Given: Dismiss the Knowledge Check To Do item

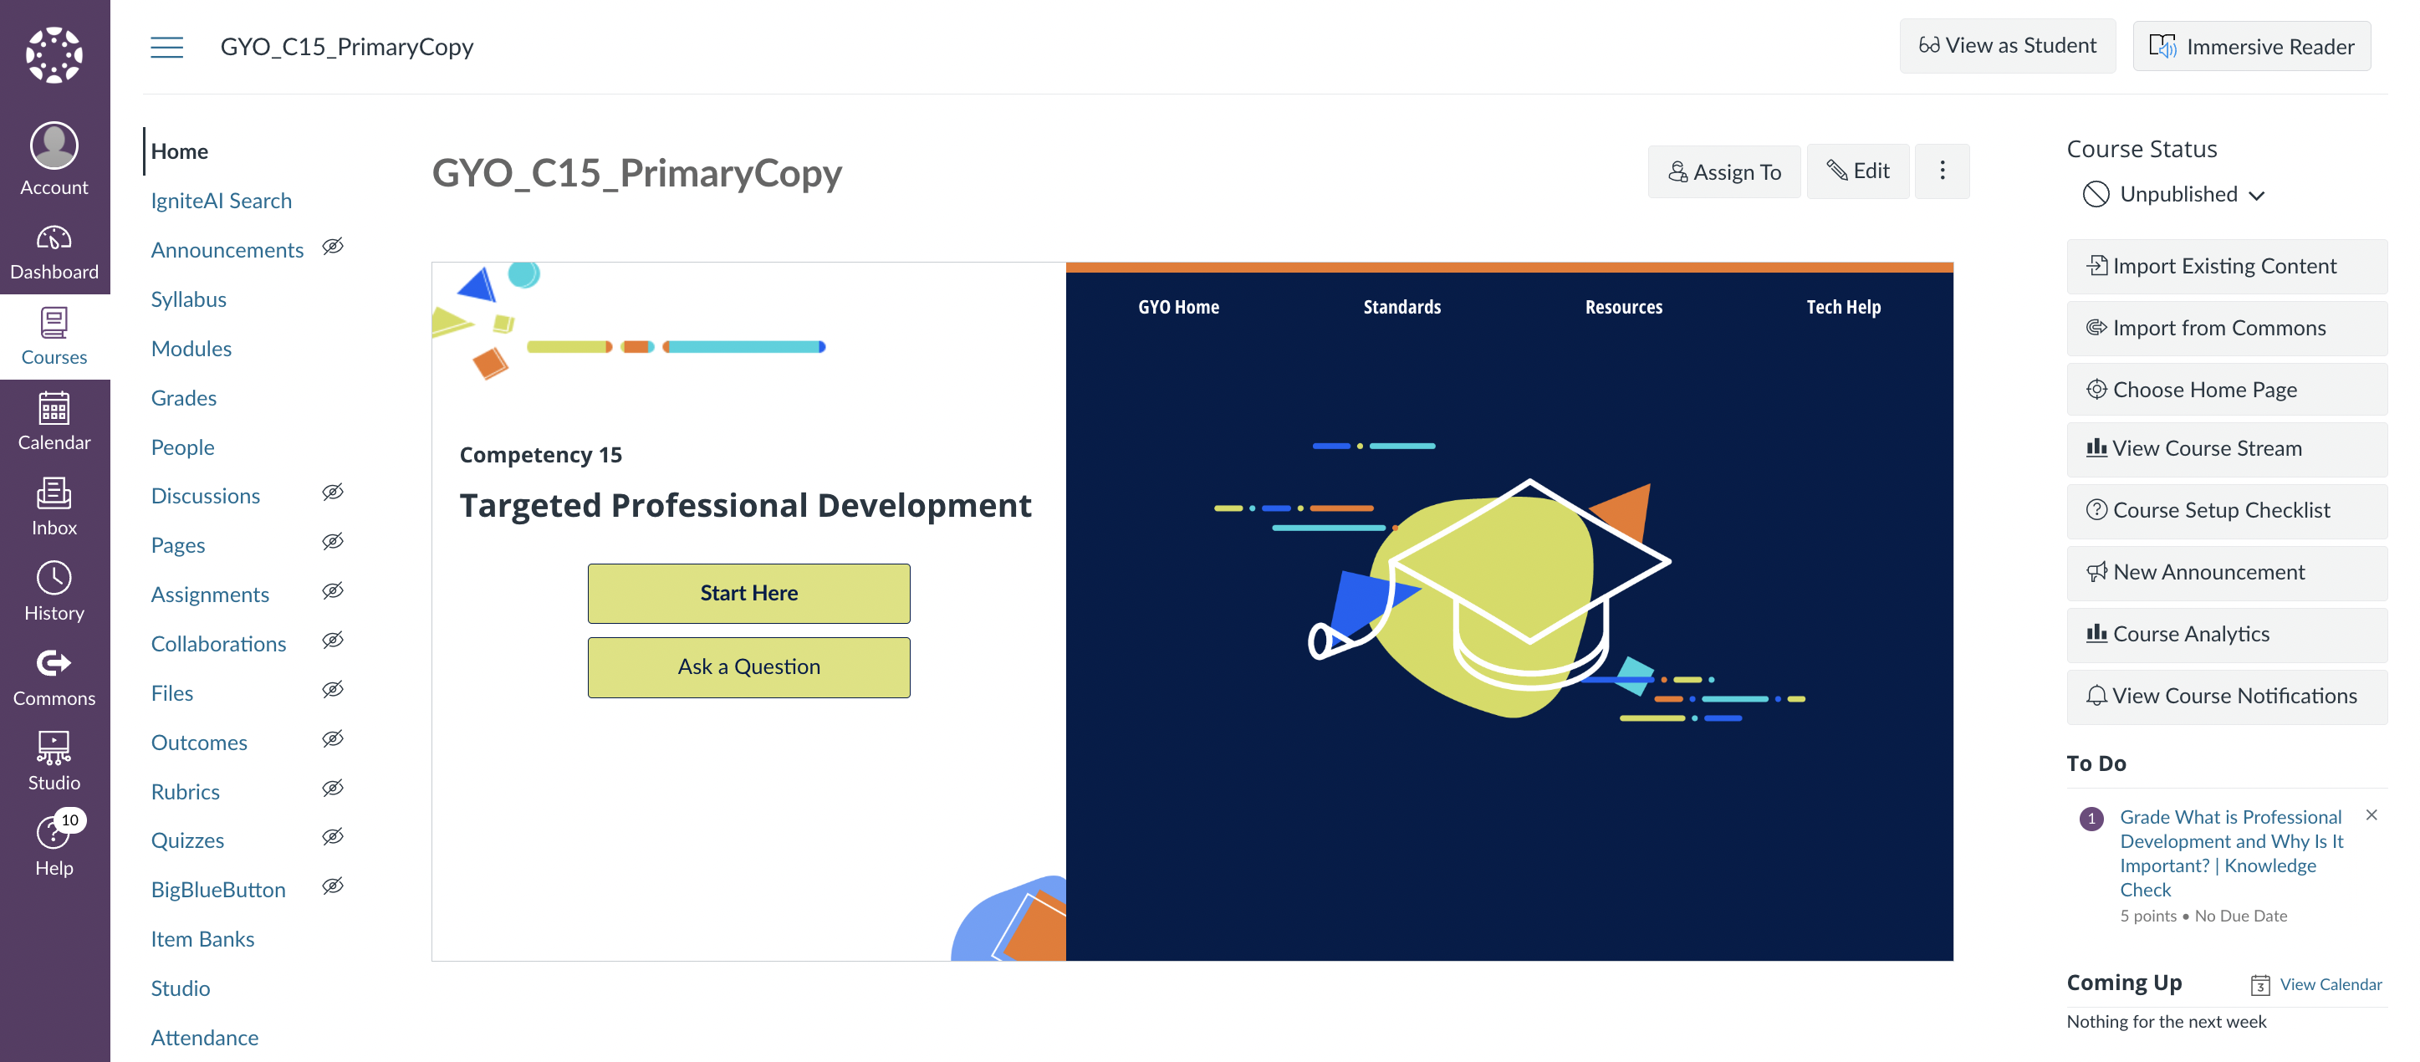Looking at the screenshot, I should point(2371,814).
